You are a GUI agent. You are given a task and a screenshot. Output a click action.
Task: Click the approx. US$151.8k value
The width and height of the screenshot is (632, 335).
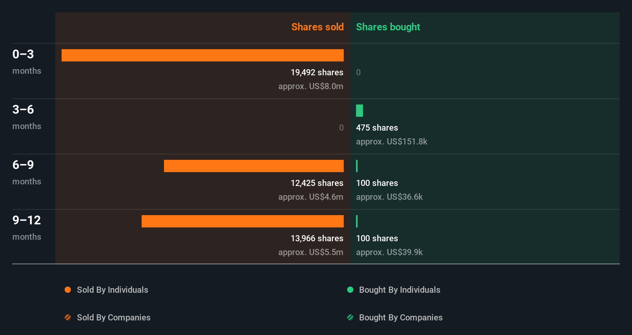tap(391, 141)
